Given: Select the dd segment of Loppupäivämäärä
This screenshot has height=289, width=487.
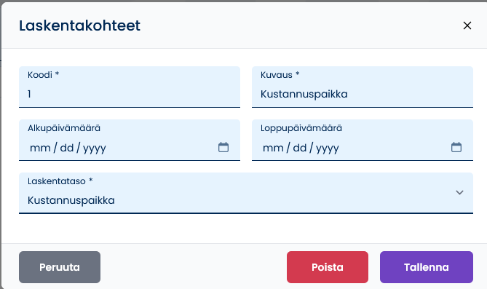Looking at the screenshot, I should (300, 148).
